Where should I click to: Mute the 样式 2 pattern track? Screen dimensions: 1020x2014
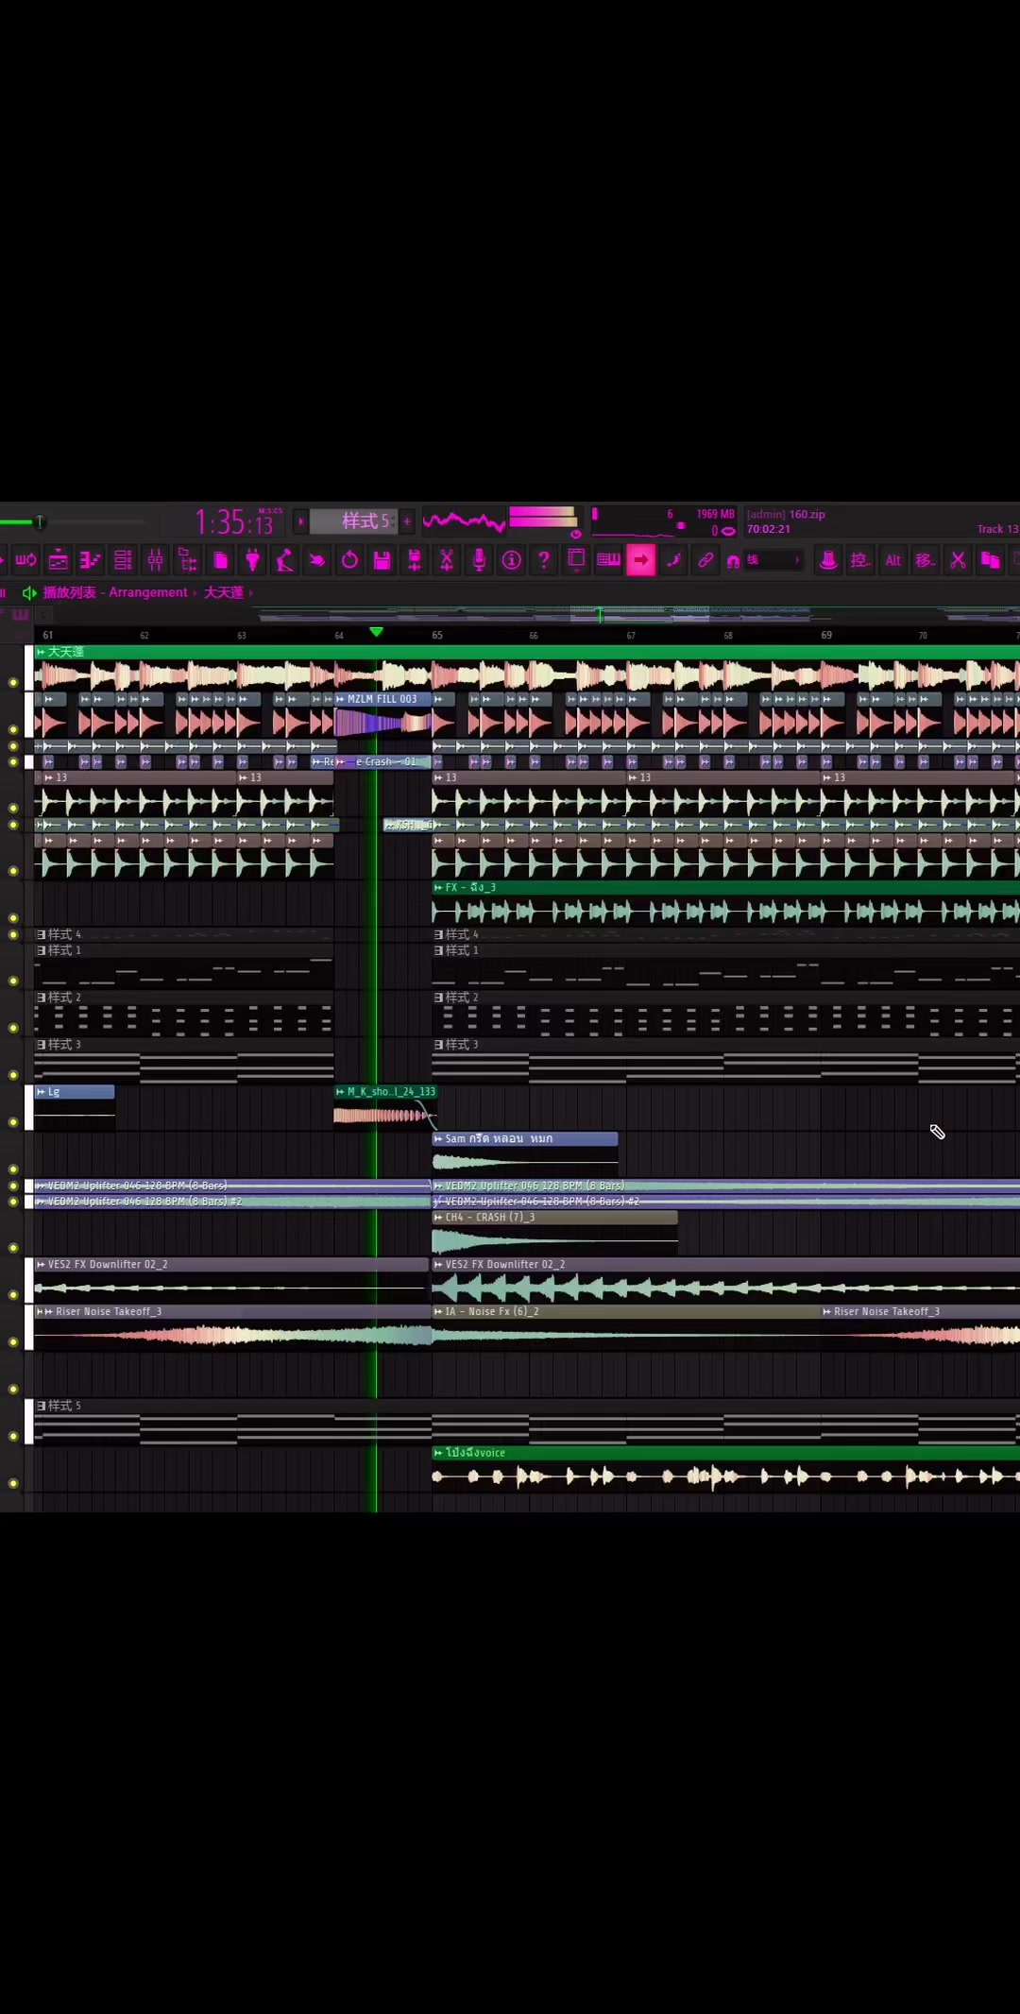coord(13,1028)
